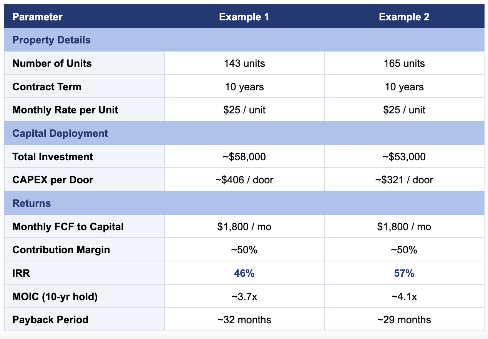488x339 pixels.
Task: Click the ~29 months payback cell
Action: 404,320
